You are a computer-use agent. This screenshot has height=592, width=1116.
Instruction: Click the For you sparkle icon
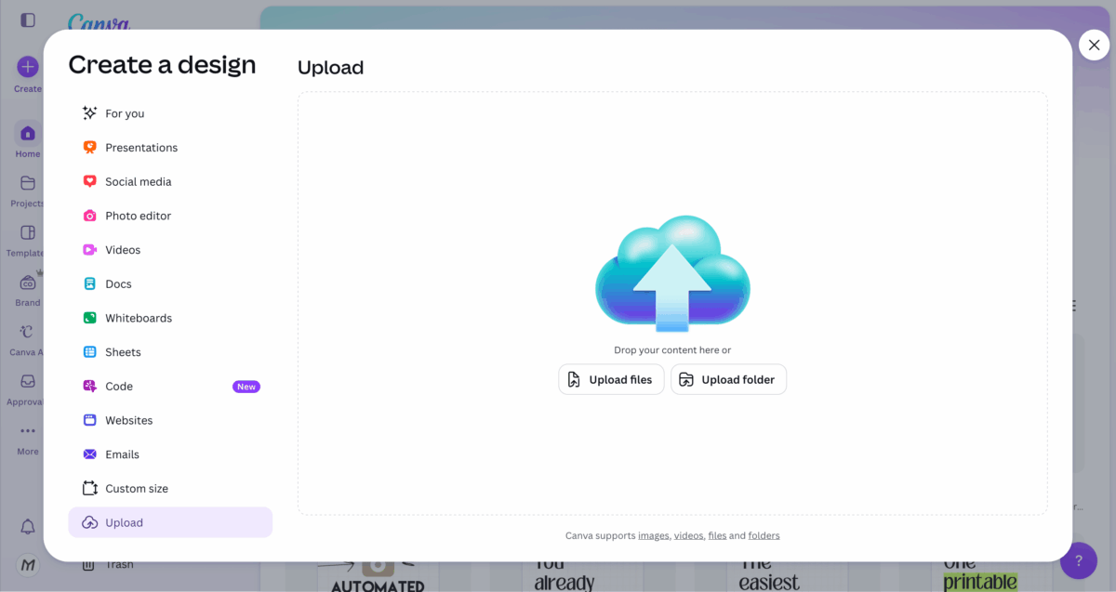90,113
